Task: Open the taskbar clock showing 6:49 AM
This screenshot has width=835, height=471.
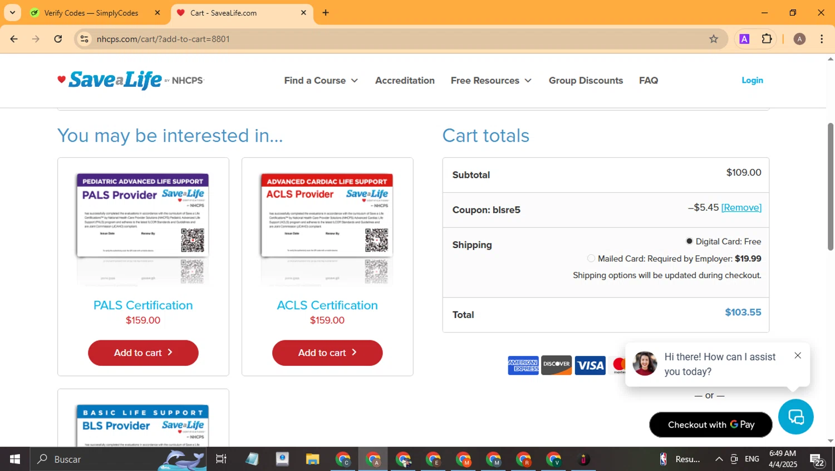Action: (x=783, y=459)
